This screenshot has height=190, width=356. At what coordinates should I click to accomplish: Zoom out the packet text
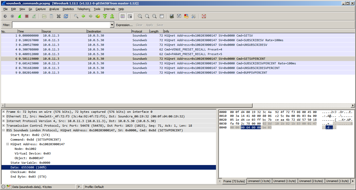(147, 16)
